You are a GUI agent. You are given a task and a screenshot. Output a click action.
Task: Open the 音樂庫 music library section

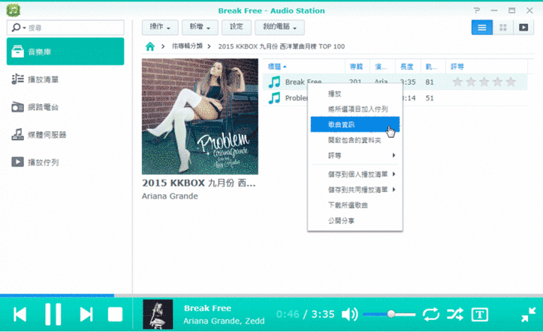[65, 51]
